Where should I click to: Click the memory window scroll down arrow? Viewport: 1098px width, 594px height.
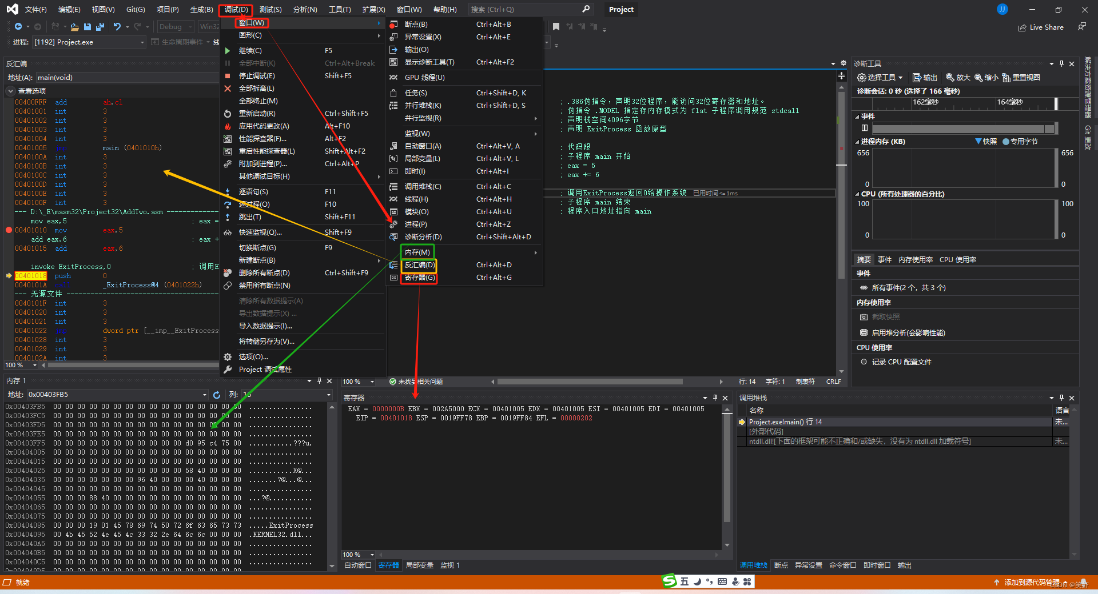(332, 567)
